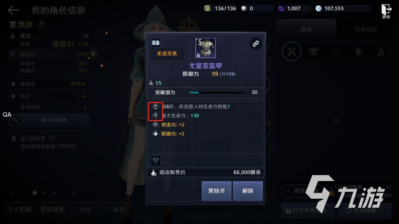The height and width of the screenshot is (224, 399).
Task: Click the back arrow icon
Action: [14, 10]
